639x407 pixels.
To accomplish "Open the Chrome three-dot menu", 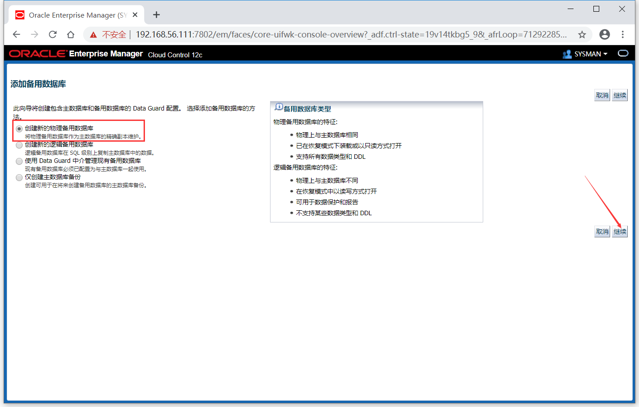I will tap(623, 35).
